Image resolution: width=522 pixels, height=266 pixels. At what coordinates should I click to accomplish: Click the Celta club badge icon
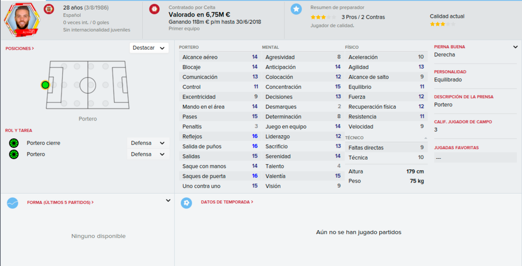click(154, 9)
